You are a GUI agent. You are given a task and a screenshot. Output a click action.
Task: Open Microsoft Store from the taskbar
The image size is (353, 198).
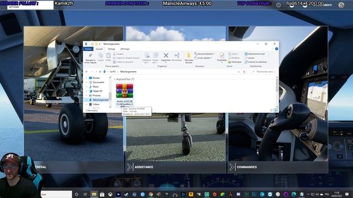[x=102, y=194]
